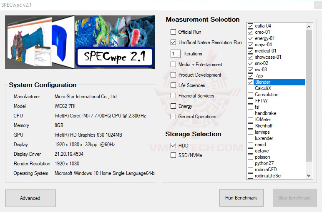Click the Stop Benchmark button
This screenshot has width=322, height=212.
pyautogui.click(x=295, y=198)
